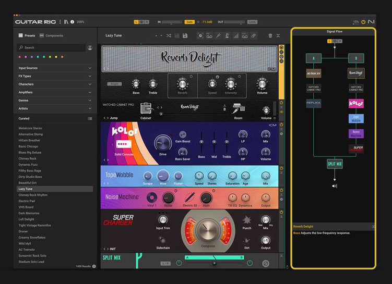The width and height of the screenshot is (392, 284).
Task: Select Split Mix block in Signal Flow
Action: pyautogui.click(x=335, y=164)
